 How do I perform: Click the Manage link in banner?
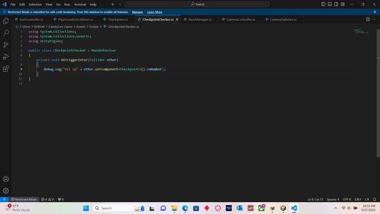(137, 12)
